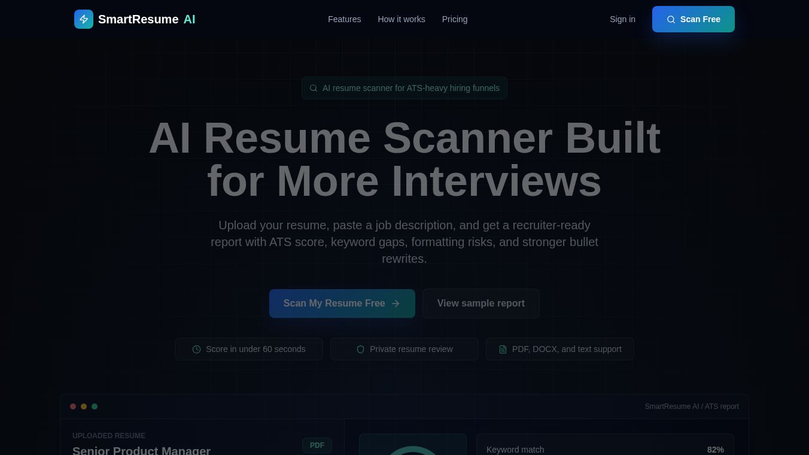Go to How it works section
Viewport: 809px width, 455px height.
click(x=402, y=19)
